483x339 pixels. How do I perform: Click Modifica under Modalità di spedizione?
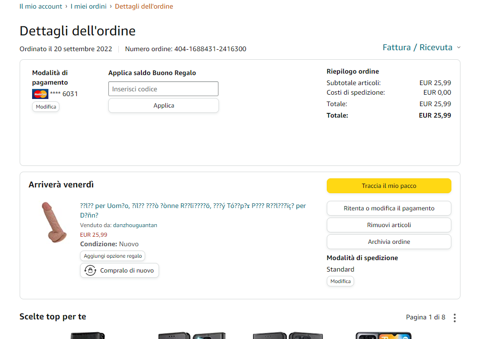(340, 281)
